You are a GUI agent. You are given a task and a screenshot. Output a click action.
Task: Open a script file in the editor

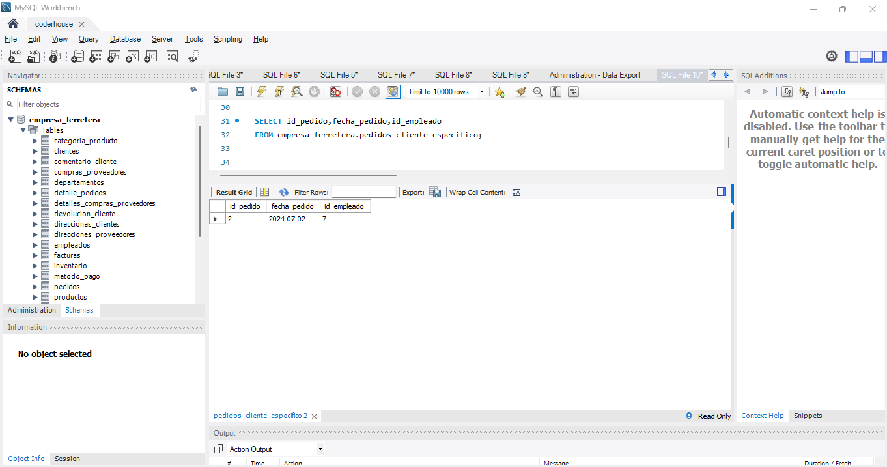(x=223, y=92)
